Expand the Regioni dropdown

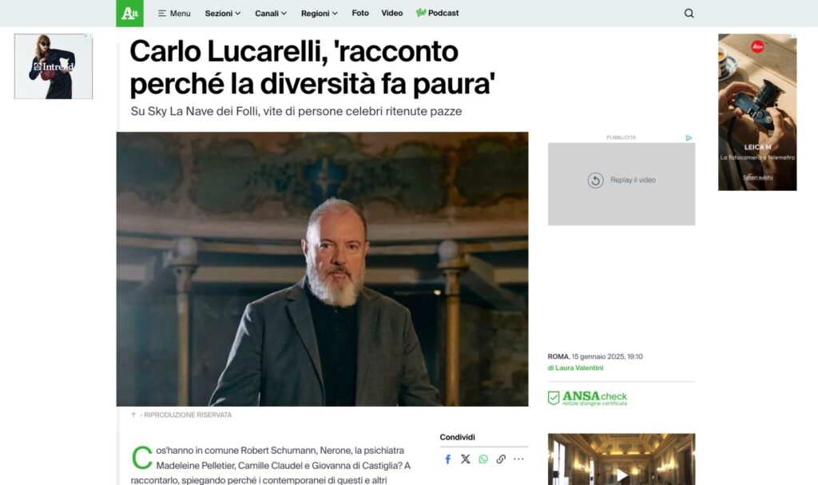click(320, 13)
